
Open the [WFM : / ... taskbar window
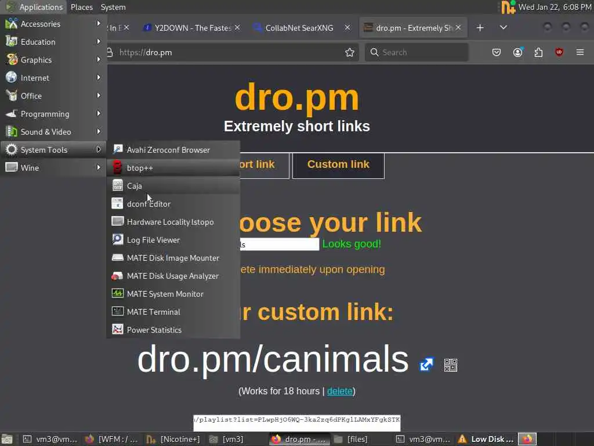tap(113, 439)
